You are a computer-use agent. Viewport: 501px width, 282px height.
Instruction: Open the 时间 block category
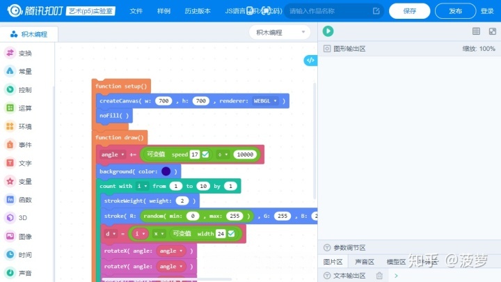[x=17, y=255]
